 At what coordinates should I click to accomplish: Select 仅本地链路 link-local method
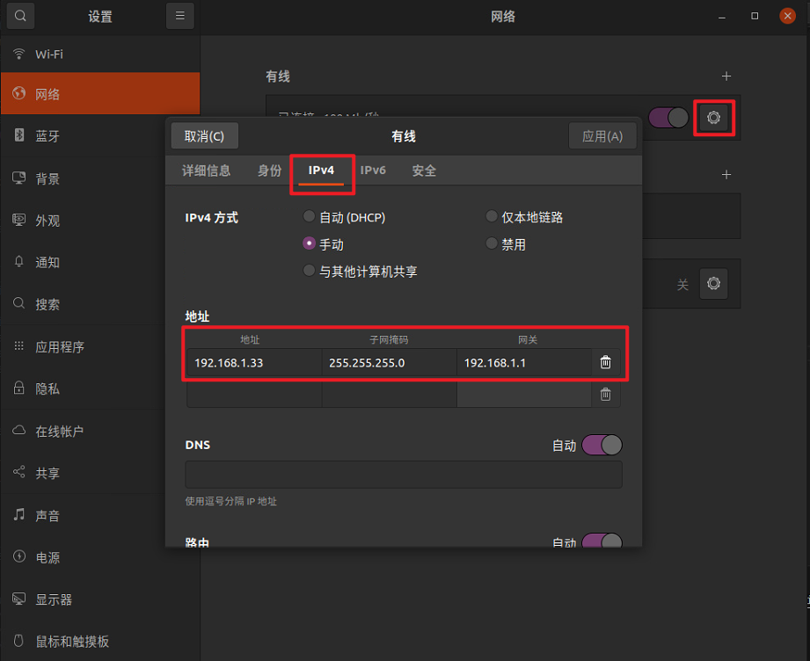tap(524, 217)
